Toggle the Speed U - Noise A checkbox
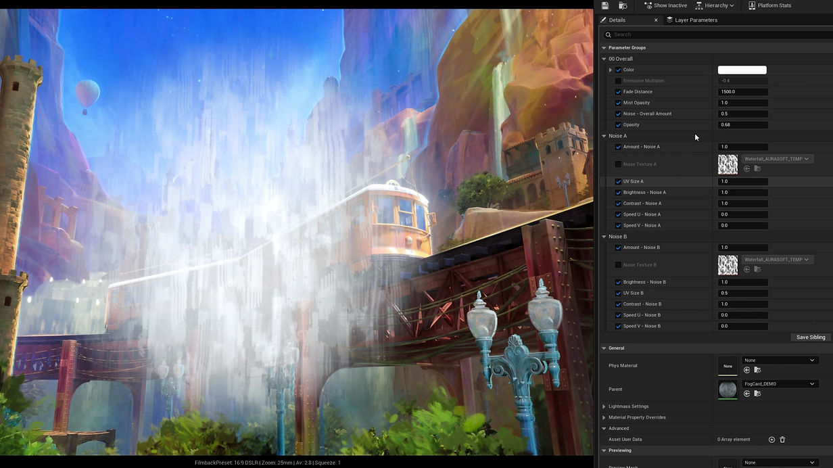Viewport: 833px width, 468px height. click(x=618, y=214)
